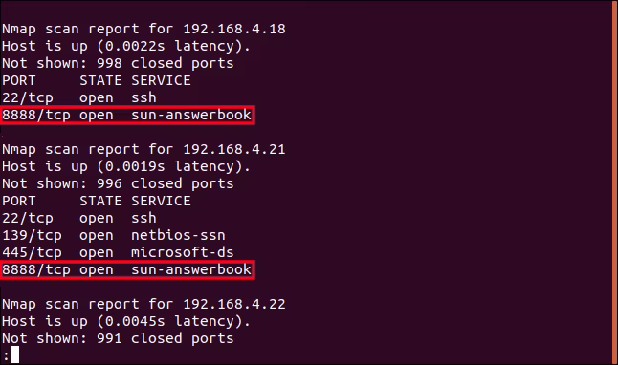Click 'Not shown: 998 closed ports' text
This screenshot has width=618, height=365.
(x=118, y=63)
